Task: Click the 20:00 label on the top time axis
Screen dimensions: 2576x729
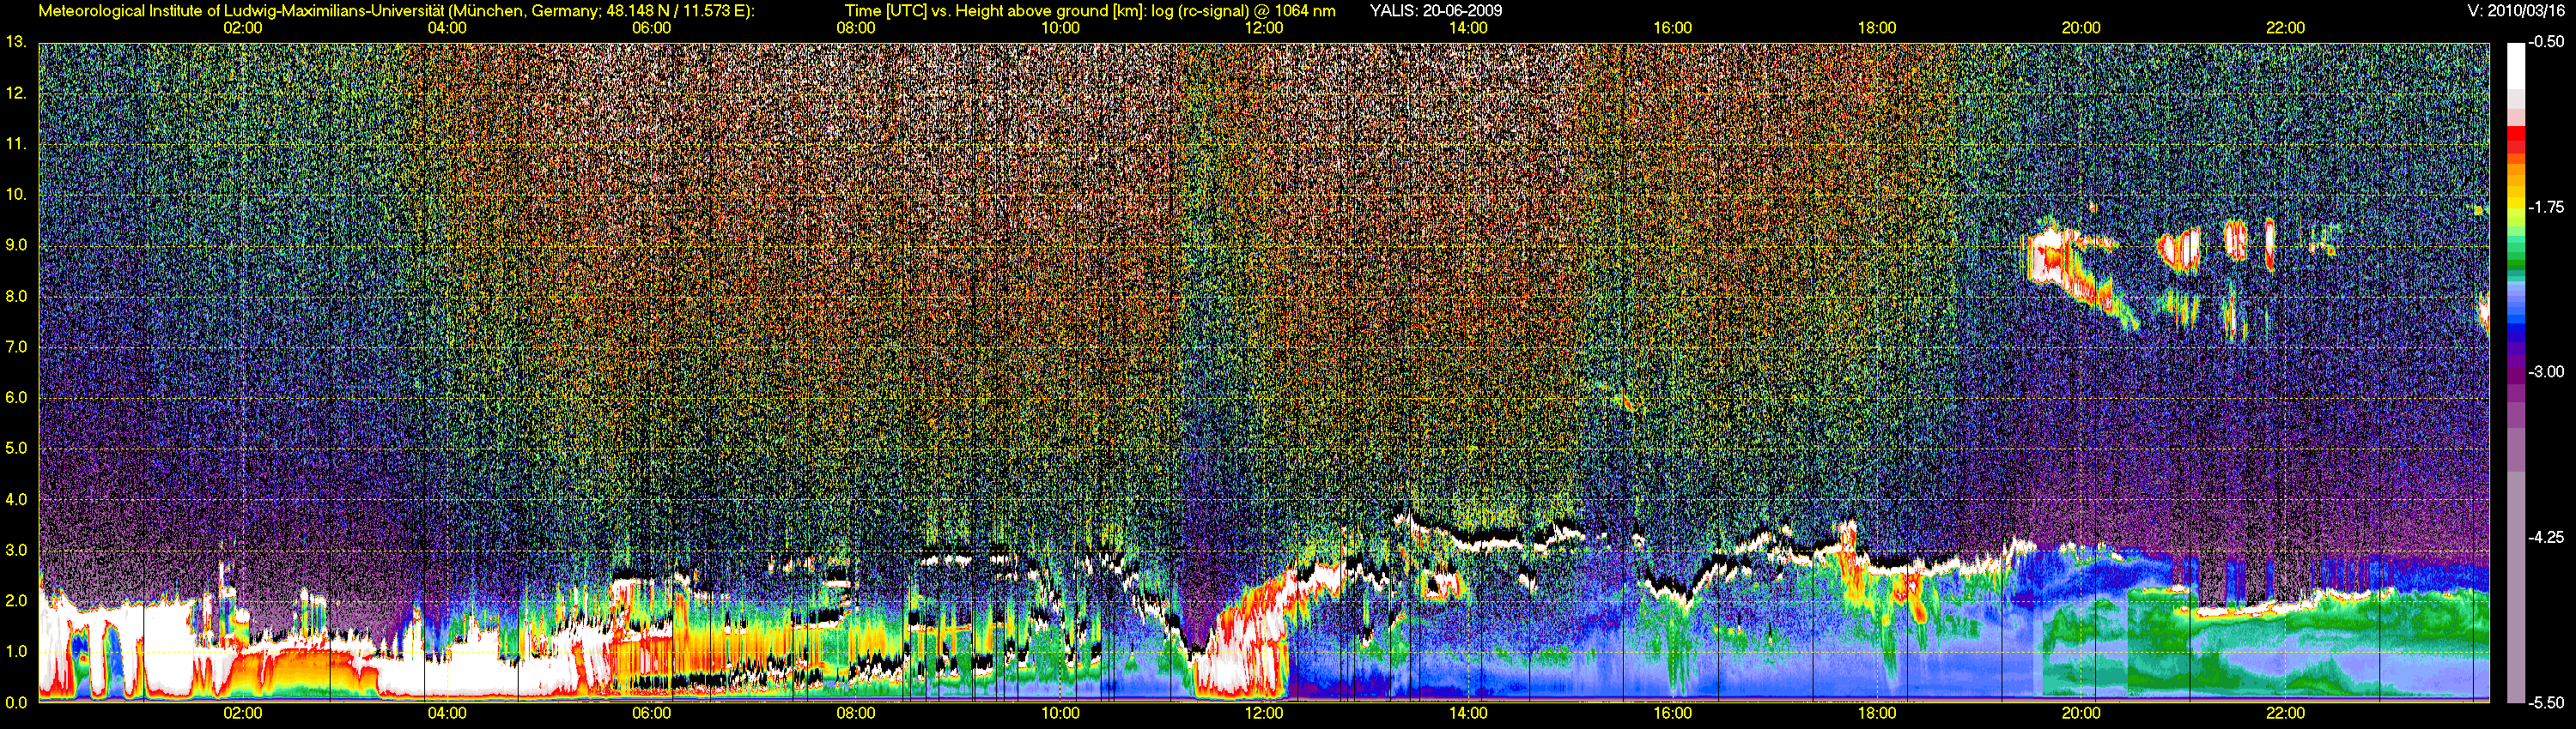Action: click(x=2081, y=28)
